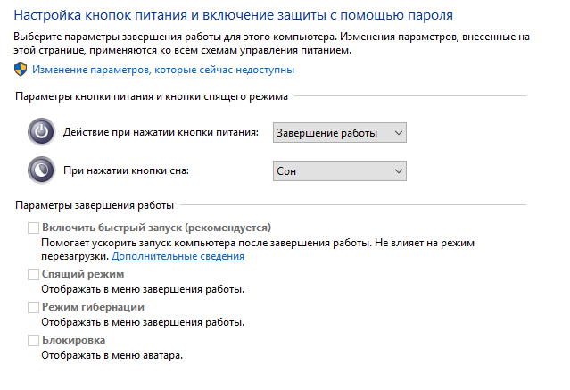Viewport: 570px width, 390px height.
Task: Click the 'При нажатии кнопки сна' label
Action: click(x=127, y=170)
